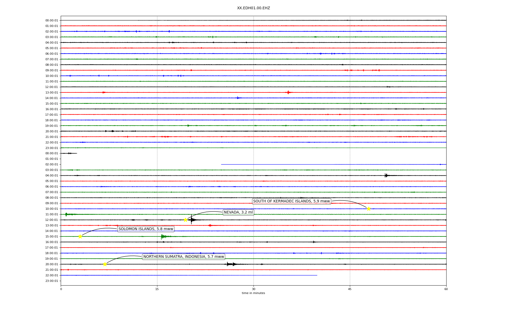Click the 'time in minutes' axis label
This screenshot has height=317, width=507.
(253, 293)
